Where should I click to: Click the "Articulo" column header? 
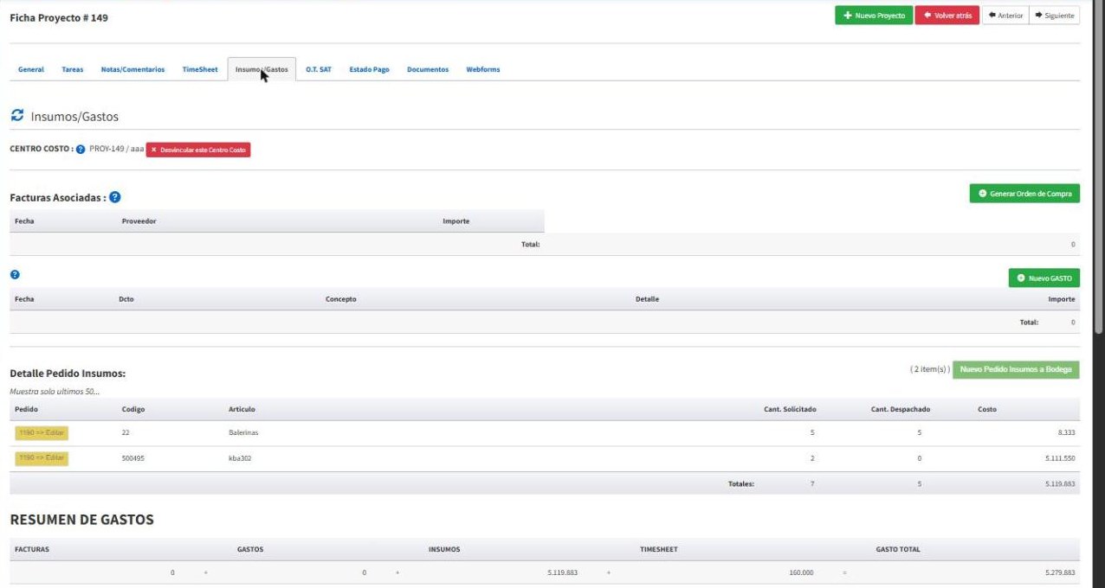242,409
